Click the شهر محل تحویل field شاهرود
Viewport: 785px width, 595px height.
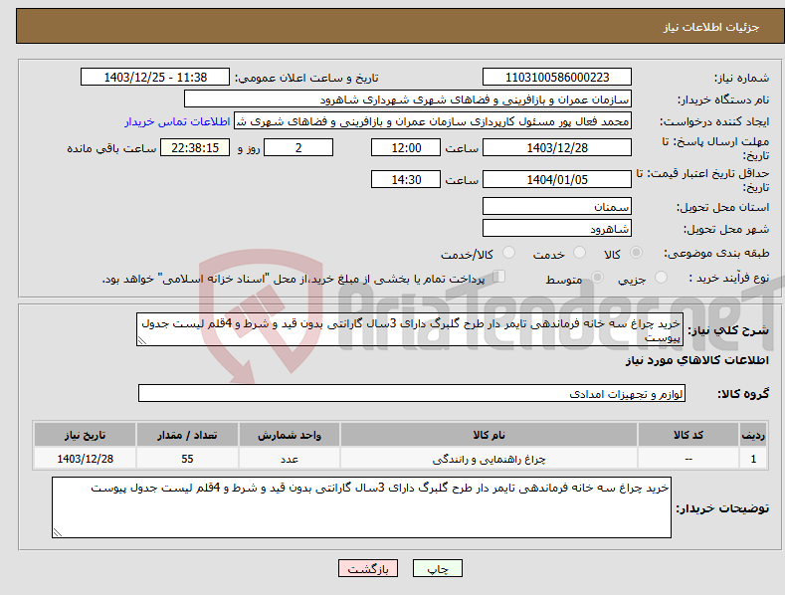(x=557, y=229)
